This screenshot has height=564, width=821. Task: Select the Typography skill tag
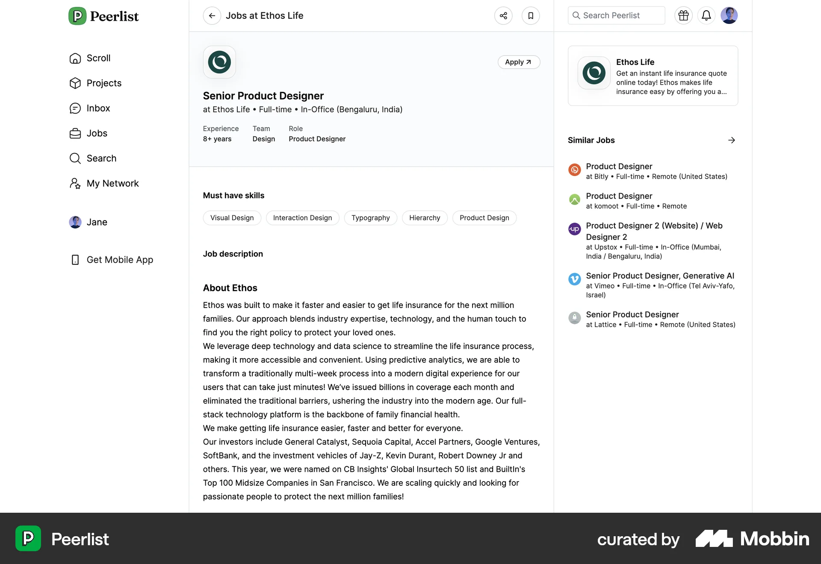[x=370, y=218]
